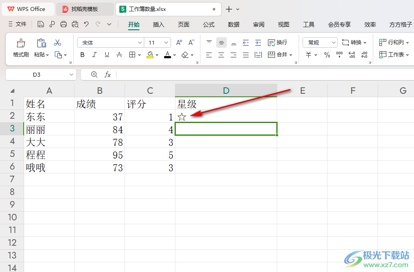Decrease font size with A- icon
The width and height of the screenshot is (414, 272).
coord(191,42)
